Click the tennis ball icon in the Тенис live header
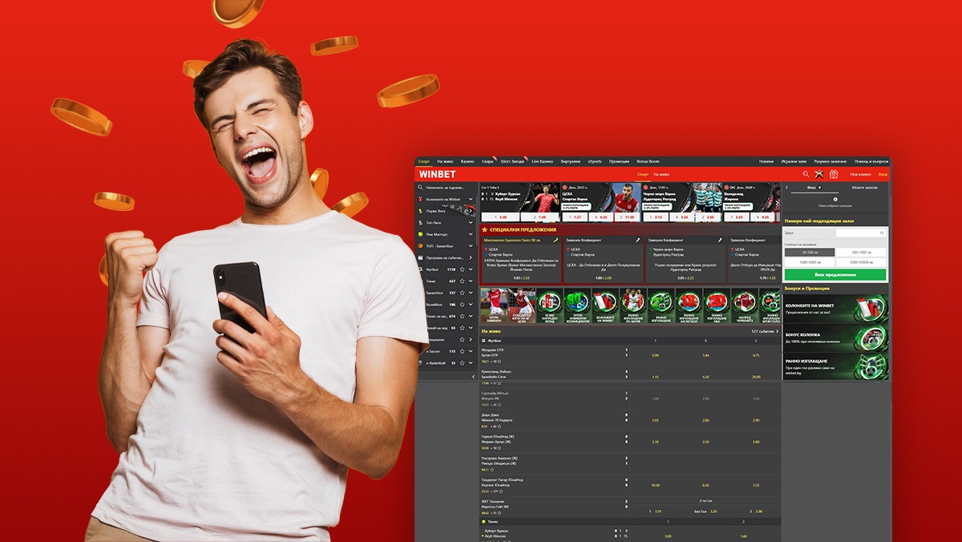 pos(483,522)
